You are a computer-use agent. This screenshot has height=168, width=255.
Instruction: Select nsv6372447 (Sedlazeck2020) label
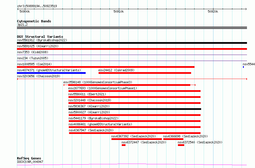coord(144,142)
